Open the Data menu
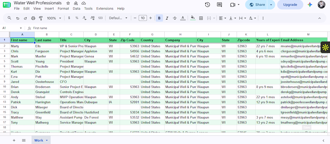The image size is (330, 144). [x=76, y=9]
